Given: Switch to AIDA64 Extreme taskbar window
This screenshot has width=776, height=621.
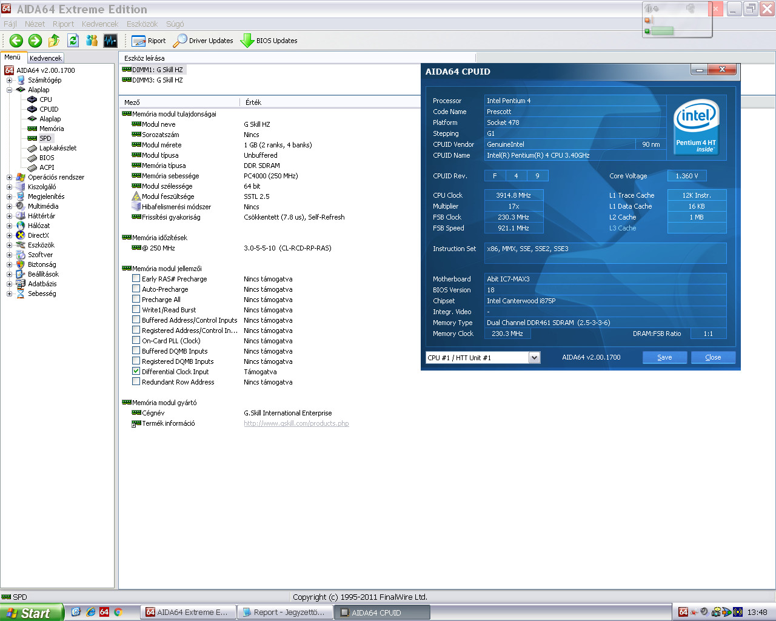Looking at the screenshot, I should (188, 613).
